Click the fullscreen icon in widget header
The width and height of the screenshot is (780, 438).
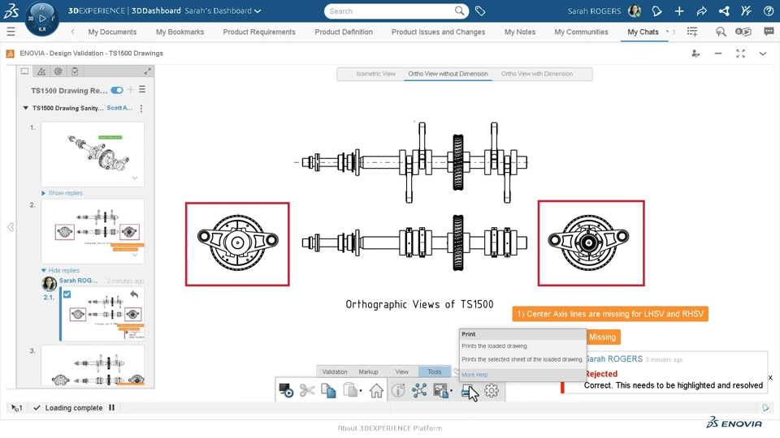[x=741, y=54]
